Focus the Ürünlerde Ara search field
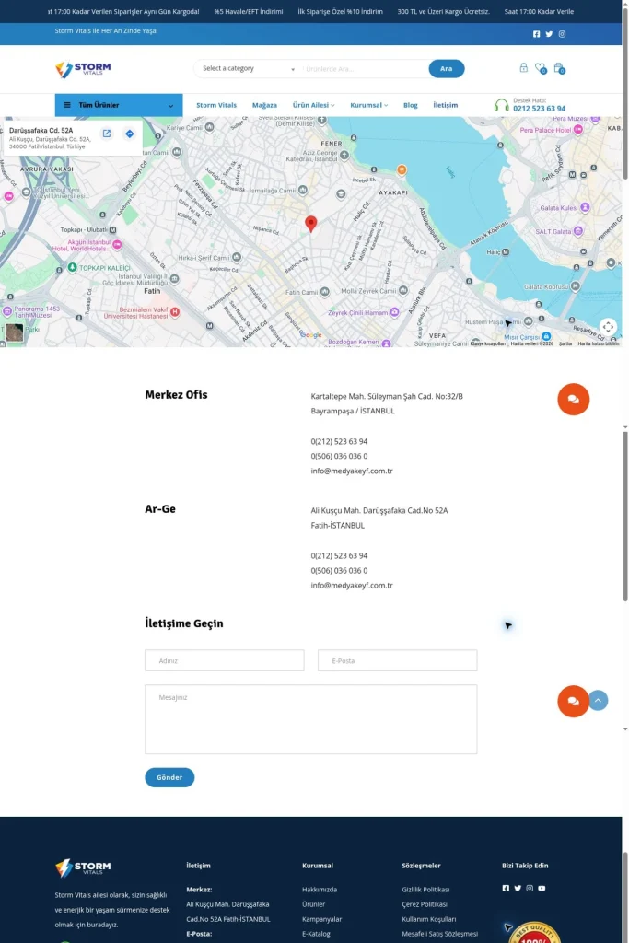This screenshot has width=629, height=943. click(x=365, y=69)
